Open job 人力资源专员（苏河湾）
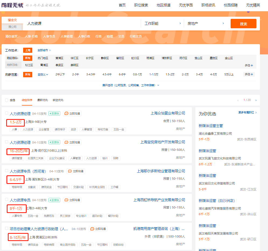268x251 pixels. [x=28, y=171]
